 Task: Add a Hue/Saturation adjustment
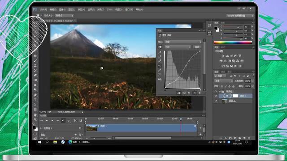221,61
